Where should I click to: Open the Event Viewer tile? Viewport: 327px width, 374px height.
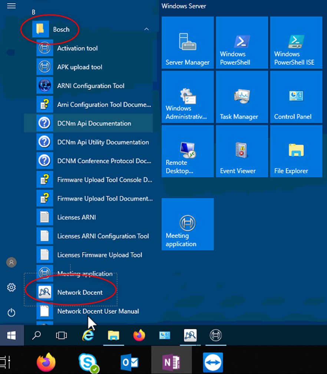point(242,151)
